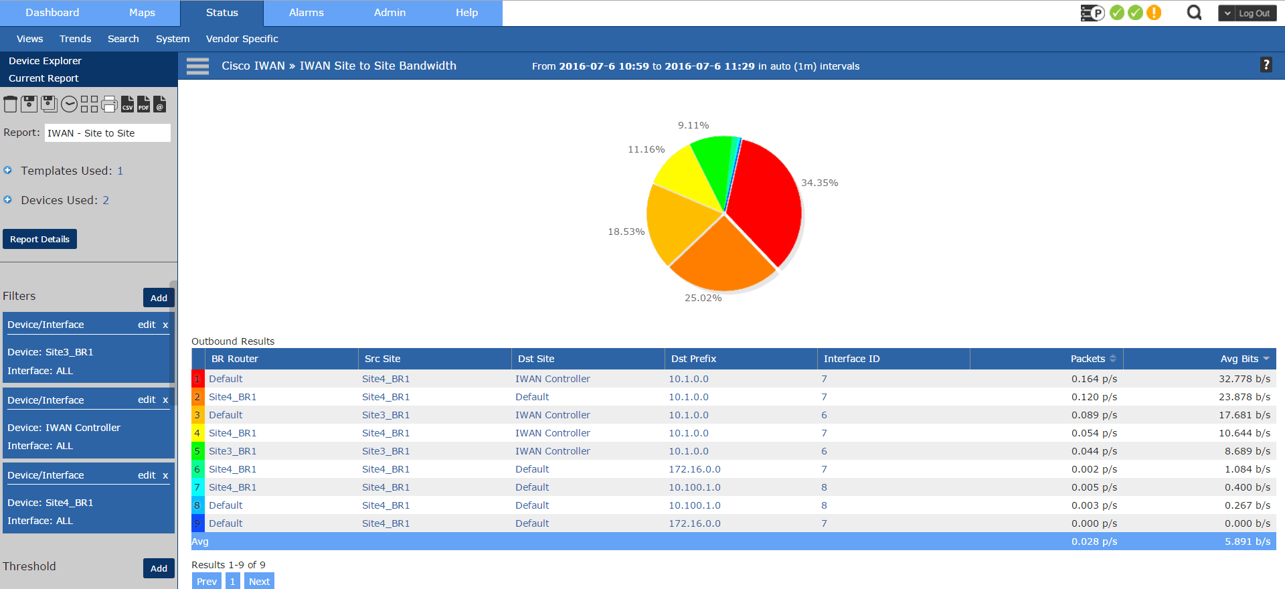
Task: Export report using the CSV icon
Action: (x=127, y=104)
